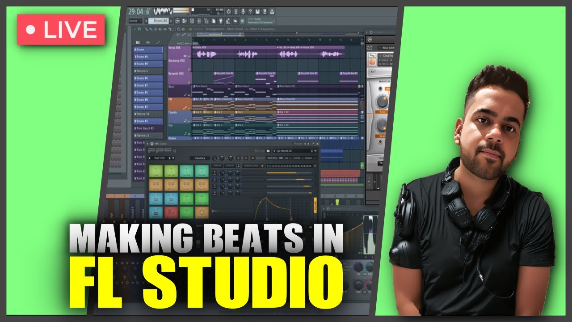Click Main Chord in the playlist breadcrumb
Image resolution: width=572 pixels, height=322 pixels.
click(235, 29)
